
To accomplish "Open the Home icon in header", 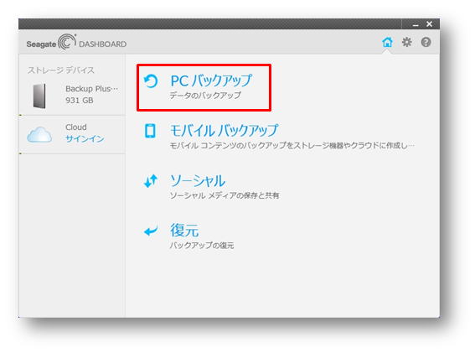I will (x=387, y=42).
